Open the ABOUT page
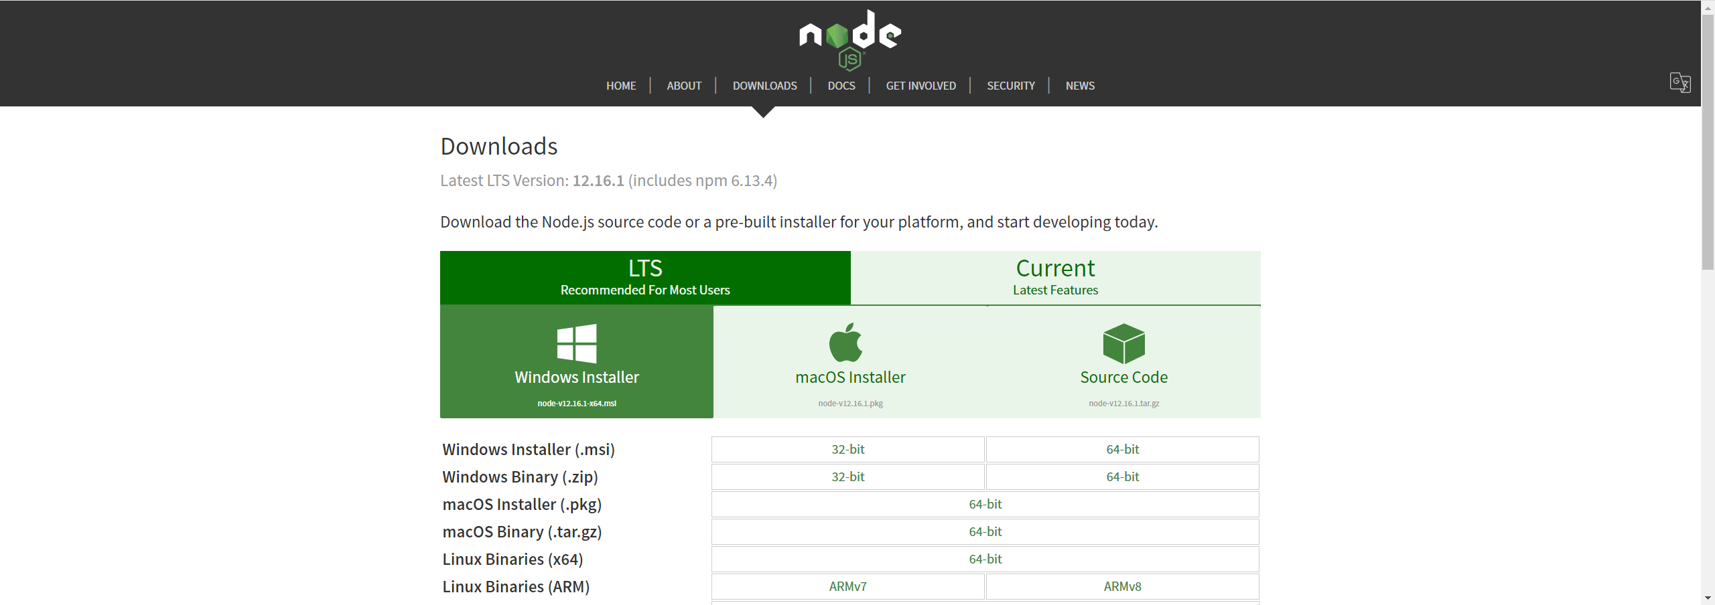 (684, 86)
